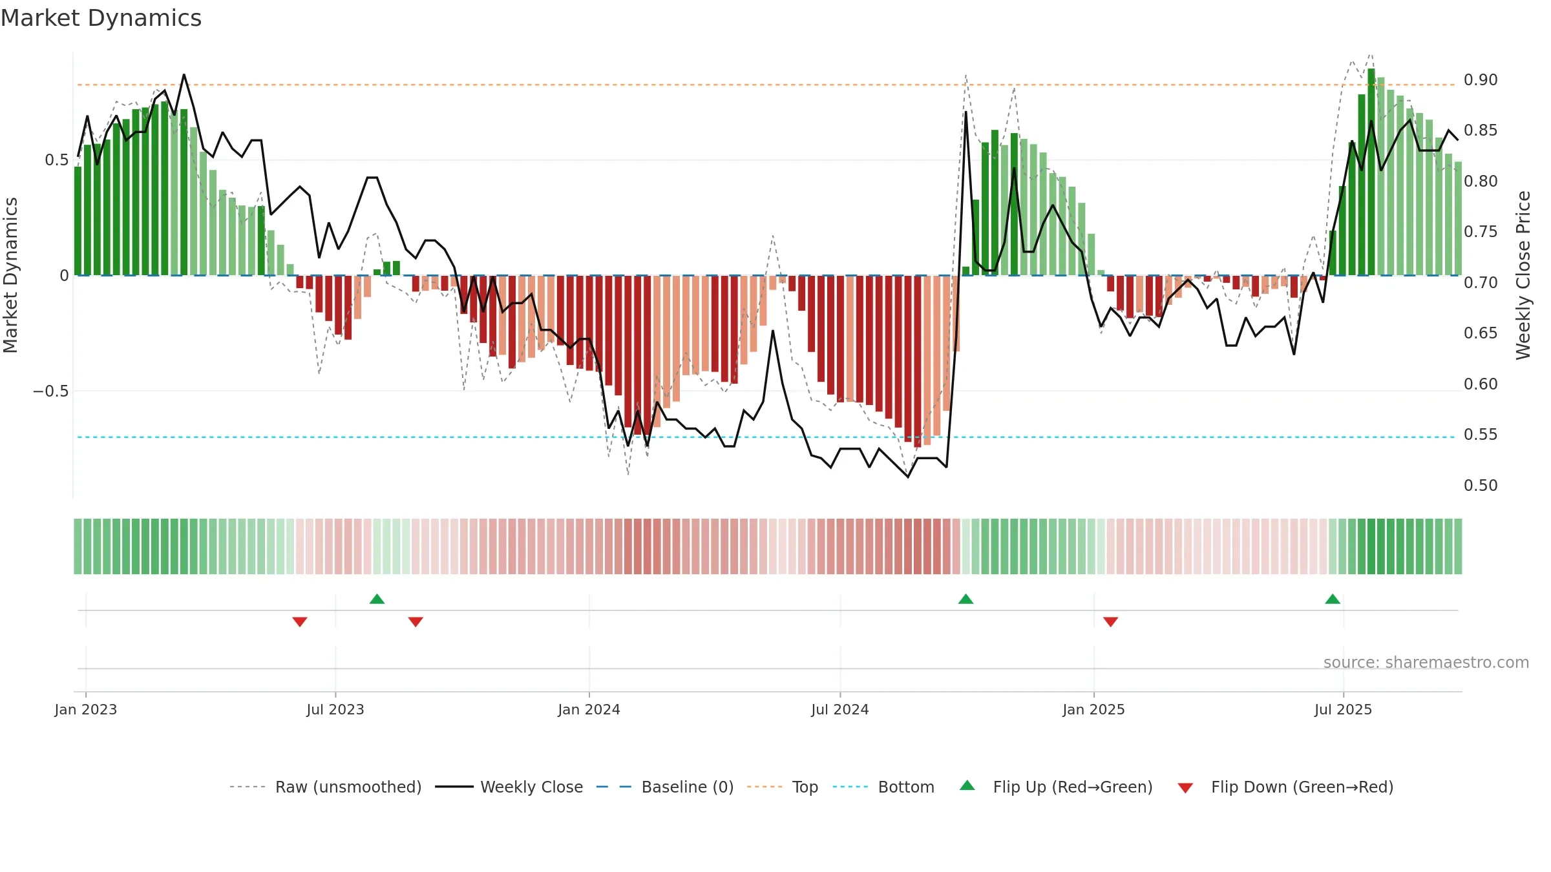Toggle the Bottom legend entry
1551x872 pixels.
tap(883, 787)
